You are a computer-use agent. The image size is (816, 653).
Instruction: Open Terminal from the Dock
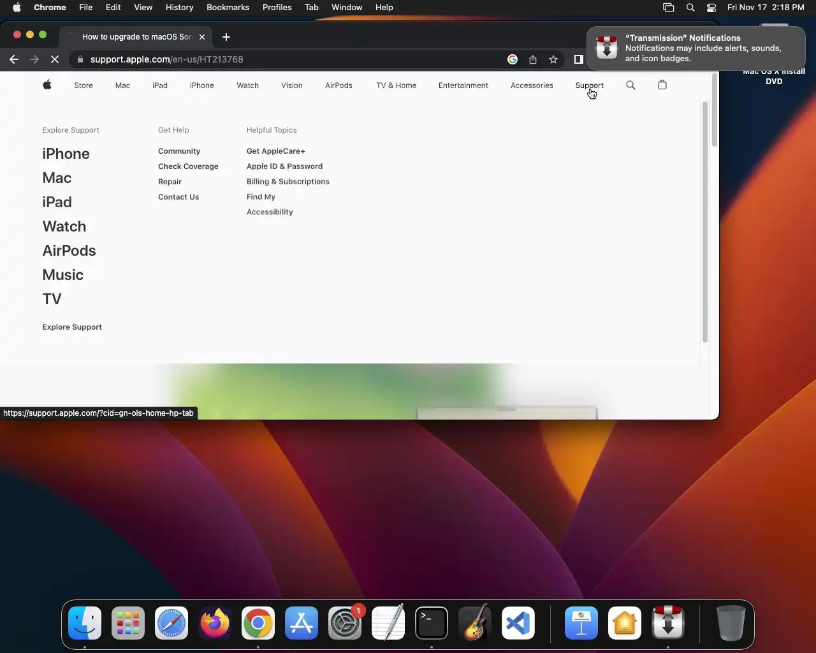coord(432,623)
